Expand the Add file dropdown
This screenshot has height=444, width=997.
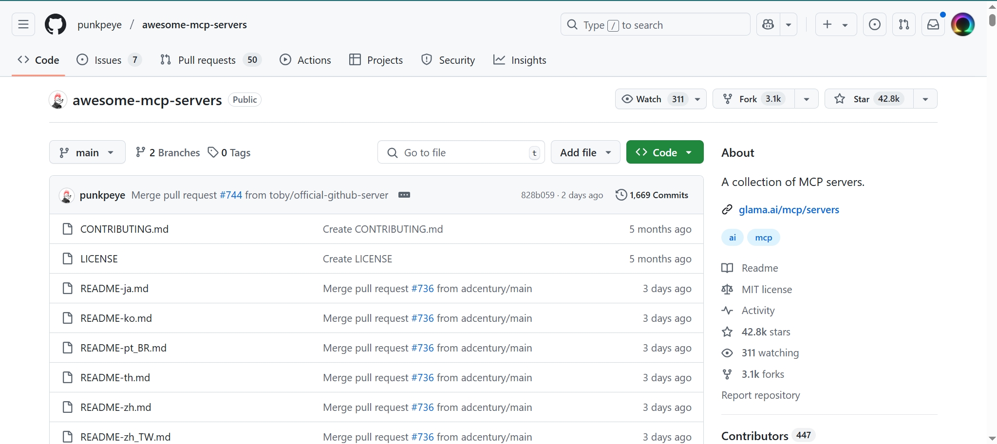pos(585,152)
